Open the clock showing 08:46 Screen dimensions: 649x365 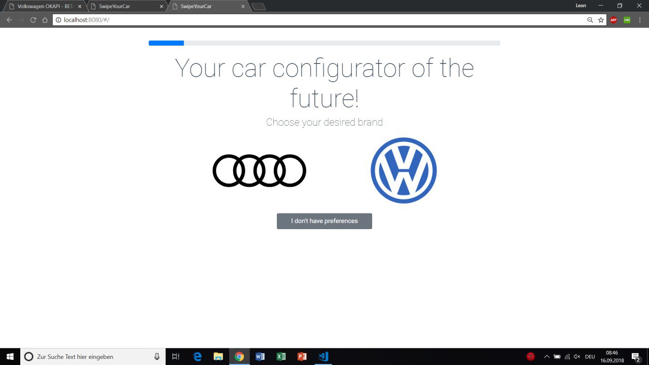tap(612, 356)
